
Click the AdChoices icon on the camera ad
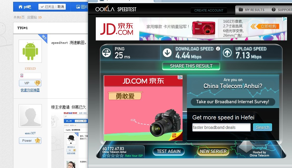(x=180, y=77)
